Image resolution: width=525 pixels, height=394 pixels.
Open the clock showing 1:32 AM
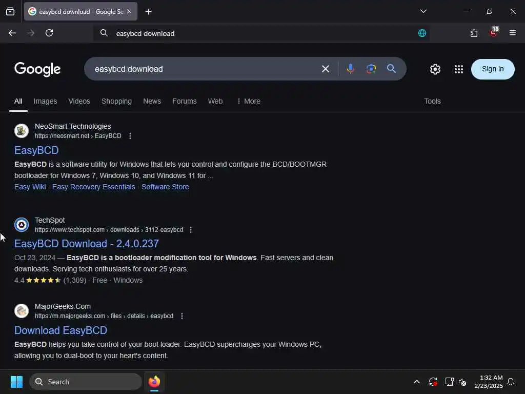489,382
